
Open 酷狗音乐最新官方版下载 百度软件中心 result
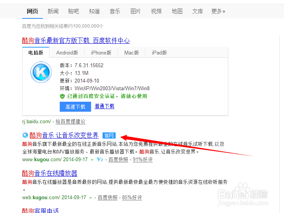[x=76, y=40]
